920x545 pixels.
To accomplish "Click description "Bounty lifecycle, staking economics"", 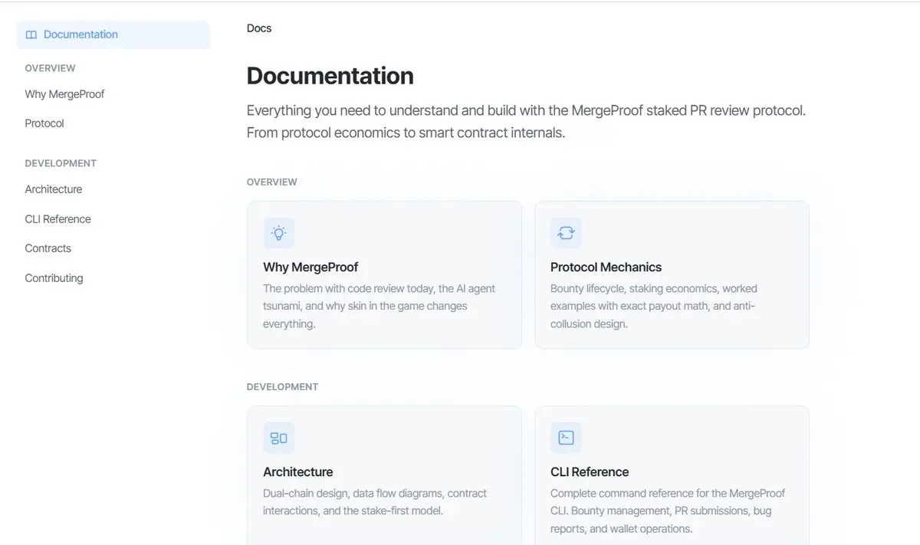I will pyautogui.click(x=654, y=306).
